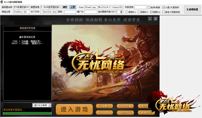The height and width of the screenshot is (118, 202).
Task: Minimize the launcher preview window
Action: coord(150,19)
